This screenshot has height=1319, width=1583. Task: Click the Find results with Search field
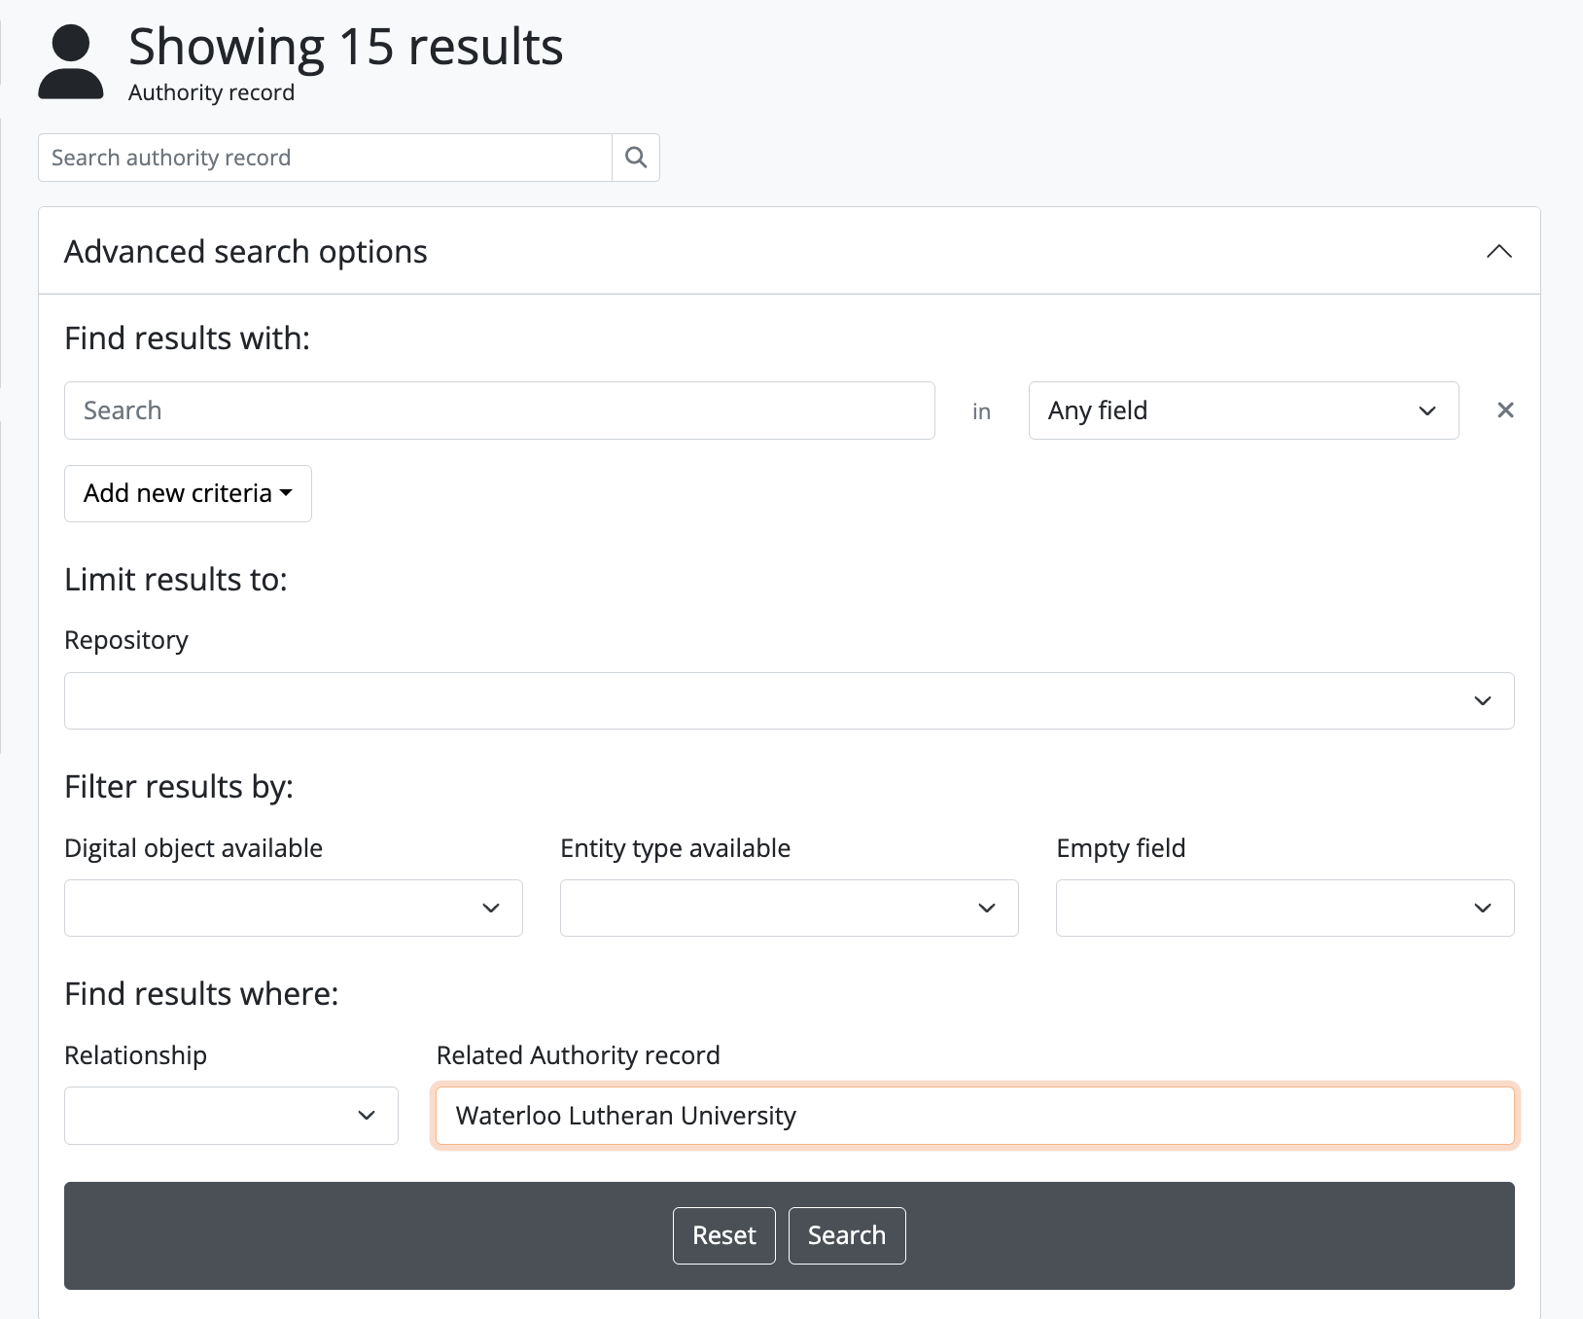point(499,410)
